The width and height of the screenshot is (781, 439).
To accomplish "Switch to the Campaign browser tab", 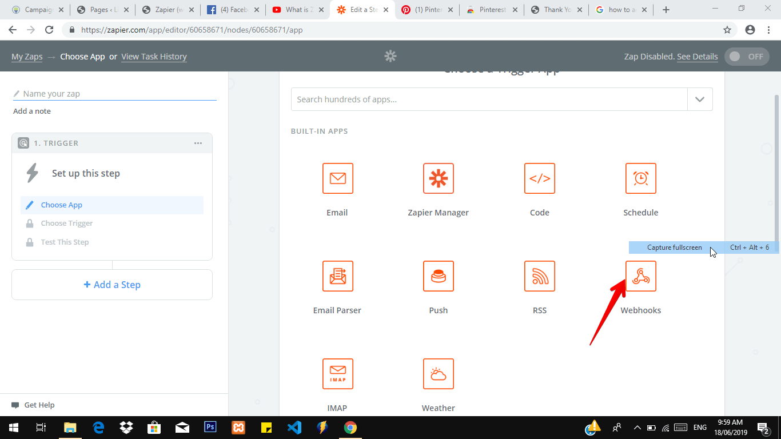I will 38,10.
